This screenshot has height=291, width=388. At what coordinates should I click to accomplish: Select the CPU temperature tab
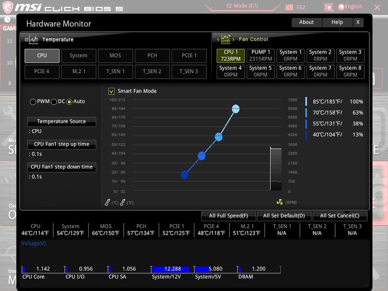point(42,56)
